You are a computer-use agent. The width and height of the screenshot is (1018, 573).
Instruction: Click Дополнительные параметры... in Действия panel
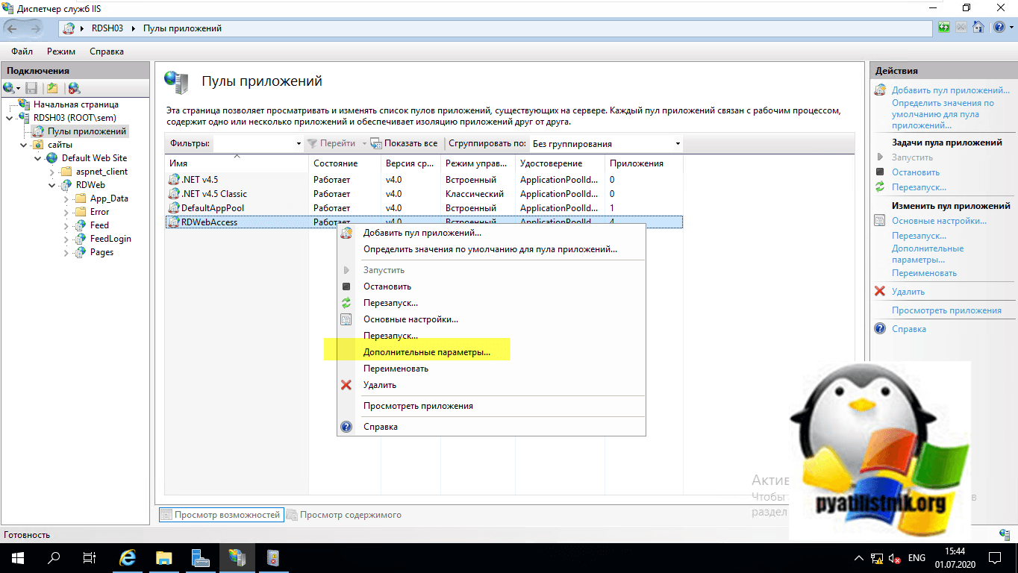tap(928, 254)
